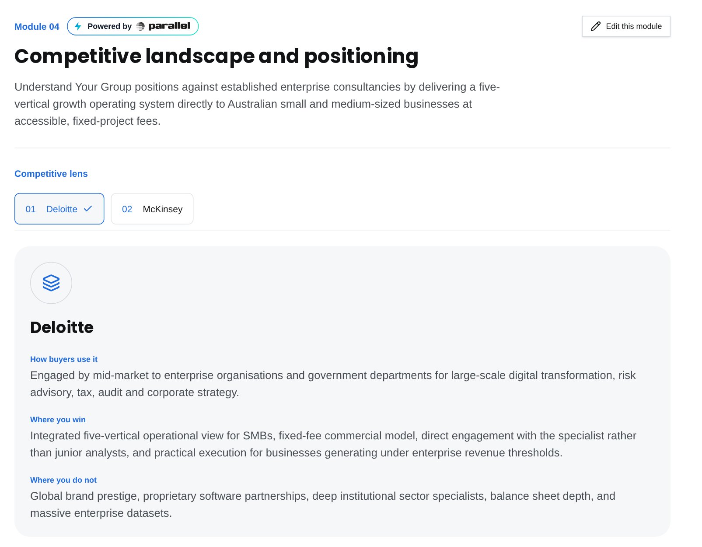Click the Where you do not label

pos(63,480)
